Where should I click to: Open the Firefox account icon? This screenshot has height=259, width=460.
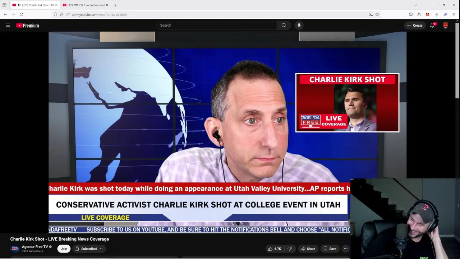(x=411, y=14)
